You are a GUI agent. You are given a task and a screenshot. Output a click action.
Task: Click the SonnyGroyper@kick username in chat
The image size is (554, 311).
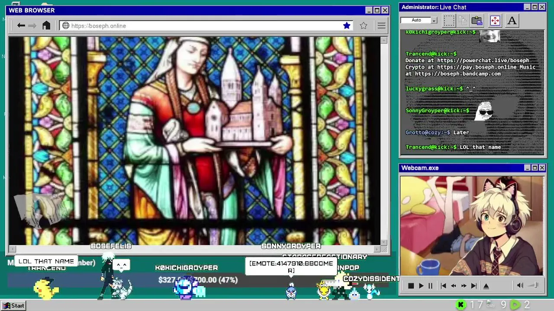[437, 111]
